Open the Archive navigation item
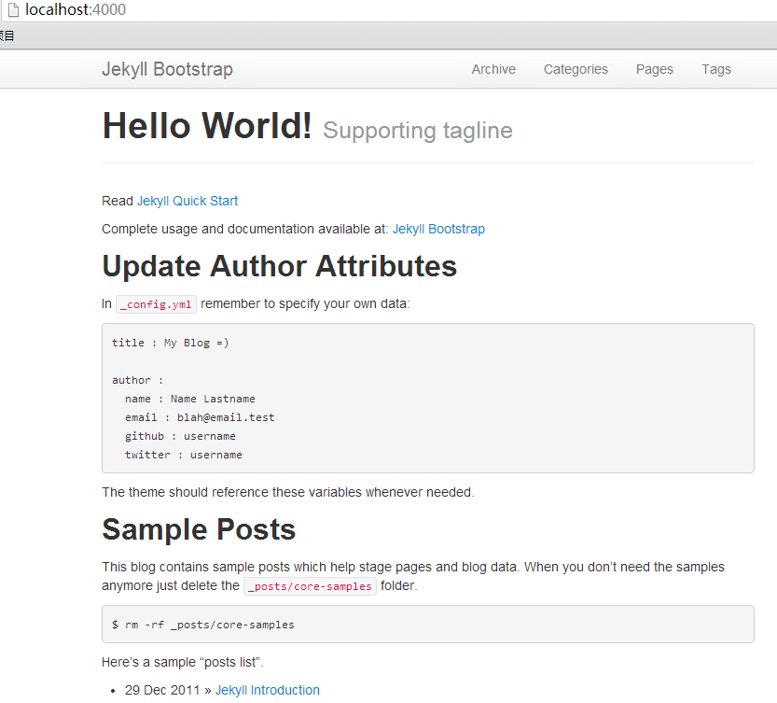The image size is (777, 703). tap(493, 69)
